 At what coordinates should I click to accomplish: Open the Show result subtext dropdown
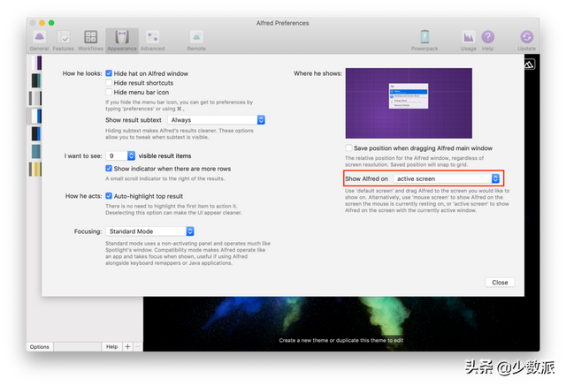pyautogui.click(x=216, y=119)
